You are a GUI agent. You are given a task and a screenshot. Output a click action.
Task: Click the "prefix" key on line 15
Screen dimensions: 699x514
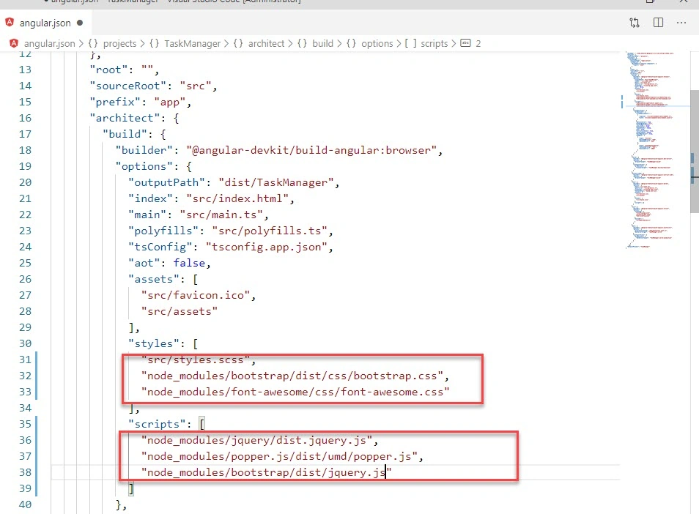click(115, 102)
